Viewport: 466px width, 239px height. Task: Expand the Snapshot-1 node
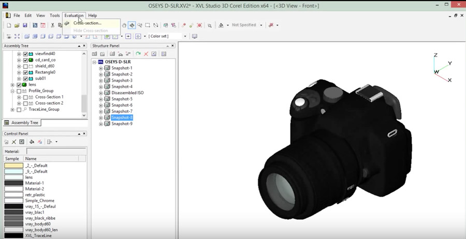101,68
